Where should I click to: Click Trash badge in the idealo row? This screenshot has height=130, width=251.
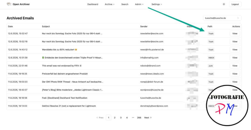(x=211, y=74)
